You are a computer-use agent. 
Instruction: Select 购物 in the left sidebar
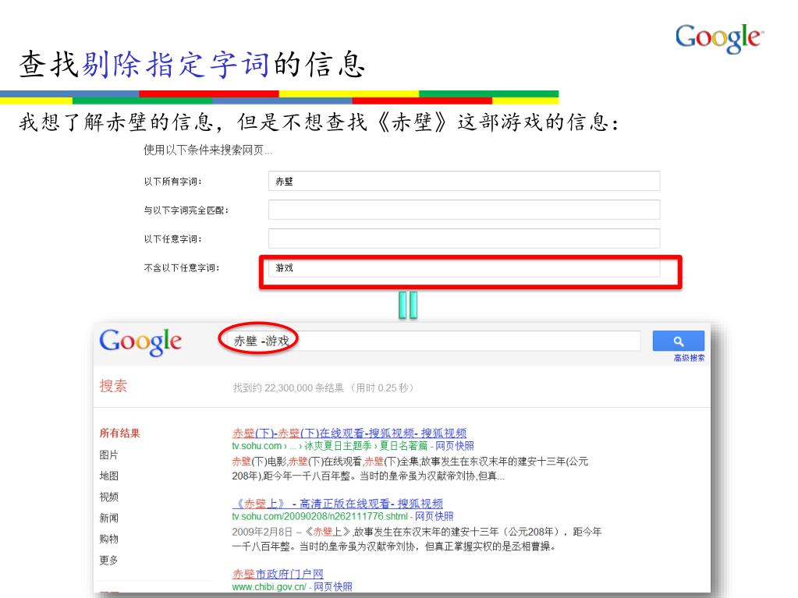tap(109, 539)
